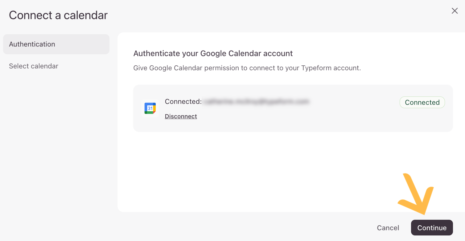The width and height of the screenshot is (465, 241).
Task: Click empty sidebar area below Select calendar
Action: 56,139
